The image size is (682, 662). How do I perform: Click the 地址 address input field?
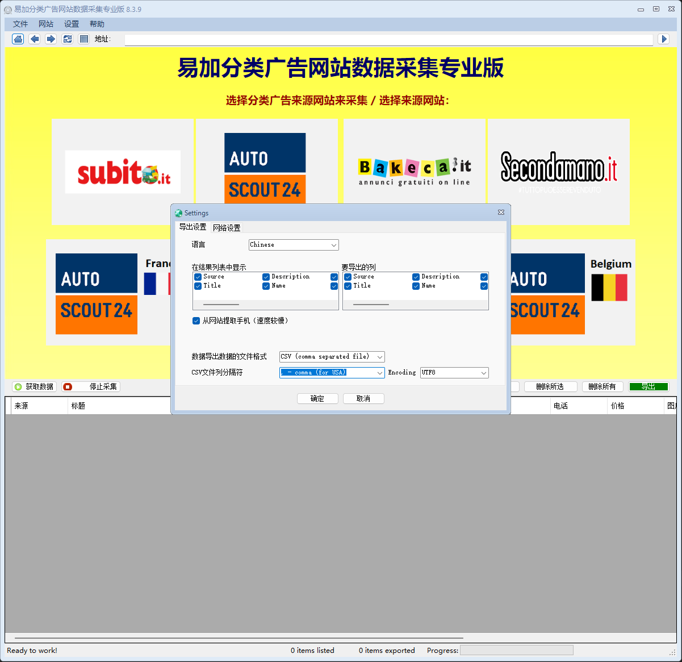[388, 39]
